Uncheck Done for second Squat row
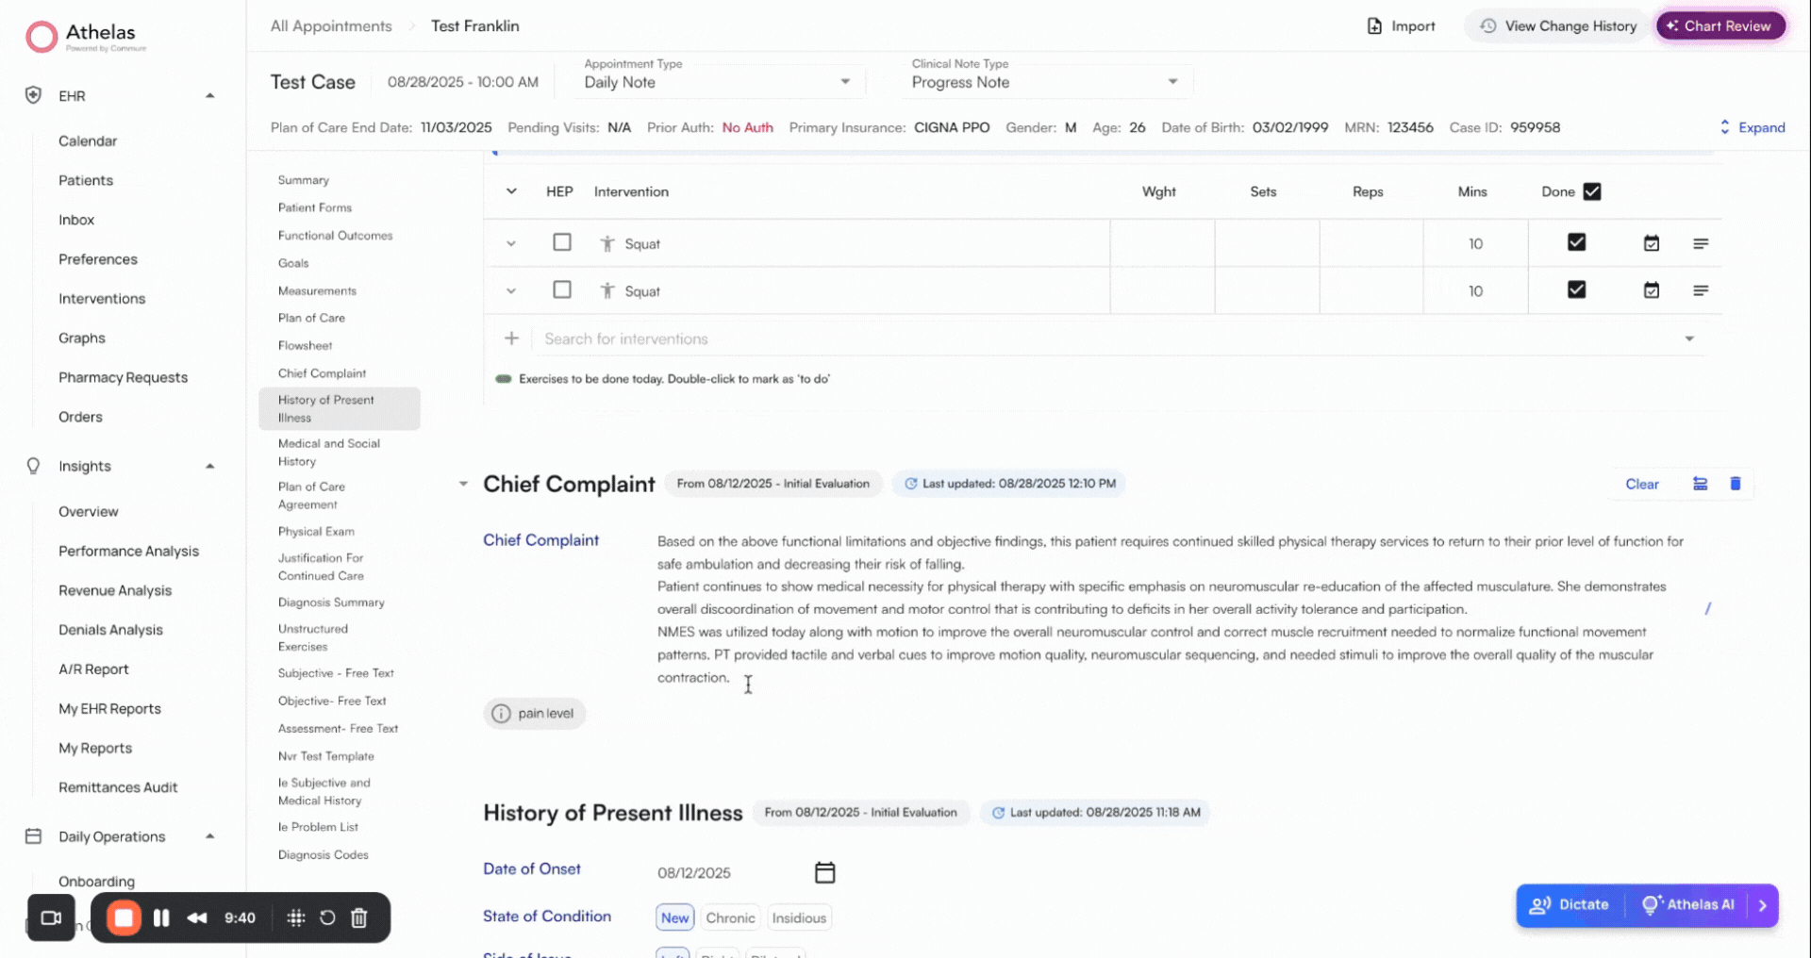1811x958 pixels. [x=1576, y=289]
